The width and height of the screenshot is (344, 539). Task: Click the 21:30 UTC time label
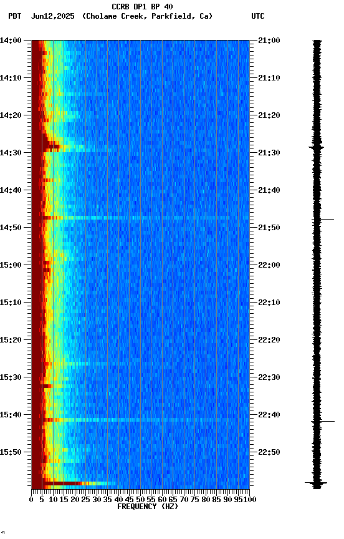269,153
